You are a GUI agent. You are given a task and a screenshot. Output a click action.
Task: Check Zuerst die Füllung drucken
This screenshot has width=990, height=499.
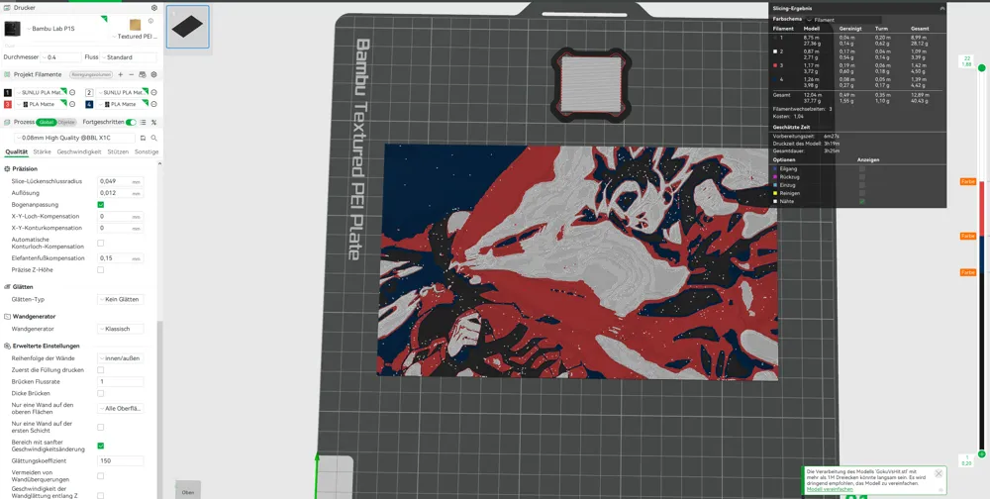pyautogui.click(x=100, y=369)
